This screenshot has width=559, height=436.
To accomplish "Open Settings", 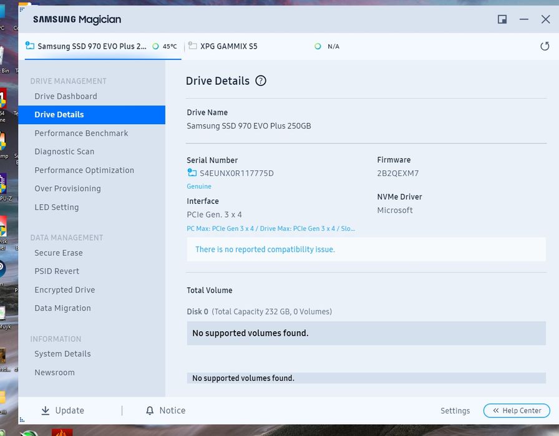I will (x=455, y=410).
